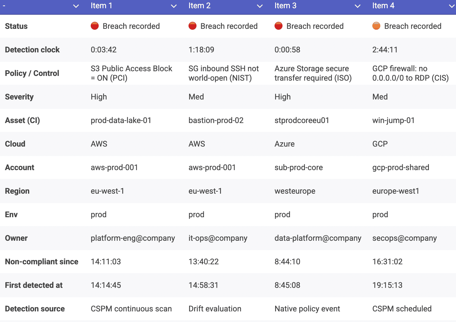Select the Item 3 column header
This screenshot has width=456, height=322.
285,6
